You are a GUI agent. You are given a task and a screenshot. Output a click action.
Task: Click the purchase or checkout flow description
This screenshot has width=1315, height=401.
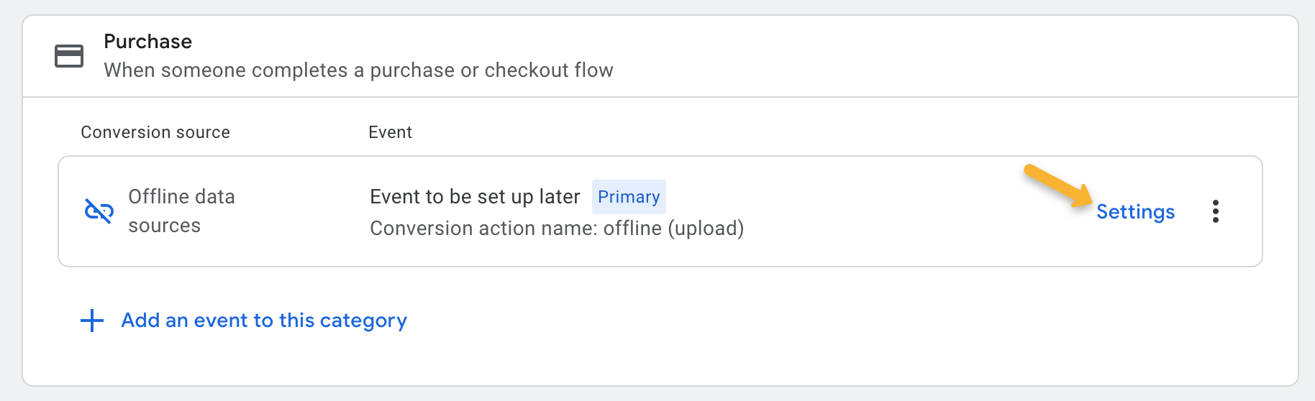[x=358, y=70]
